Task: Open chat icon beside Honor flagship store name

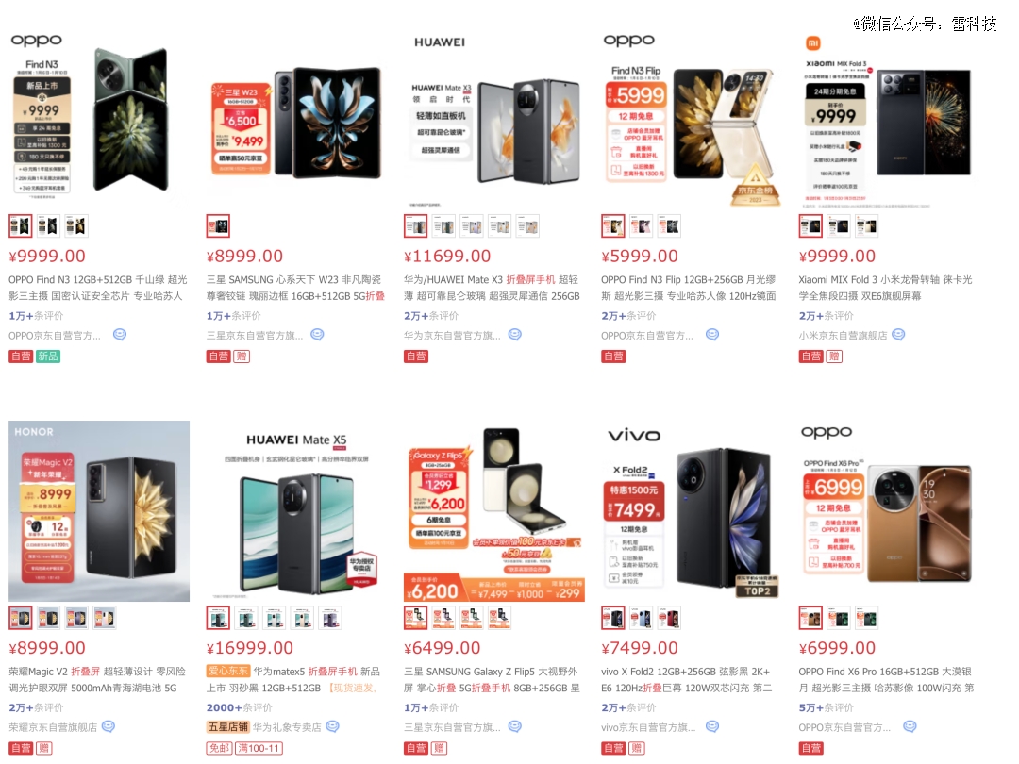Action: click(108, 726)
